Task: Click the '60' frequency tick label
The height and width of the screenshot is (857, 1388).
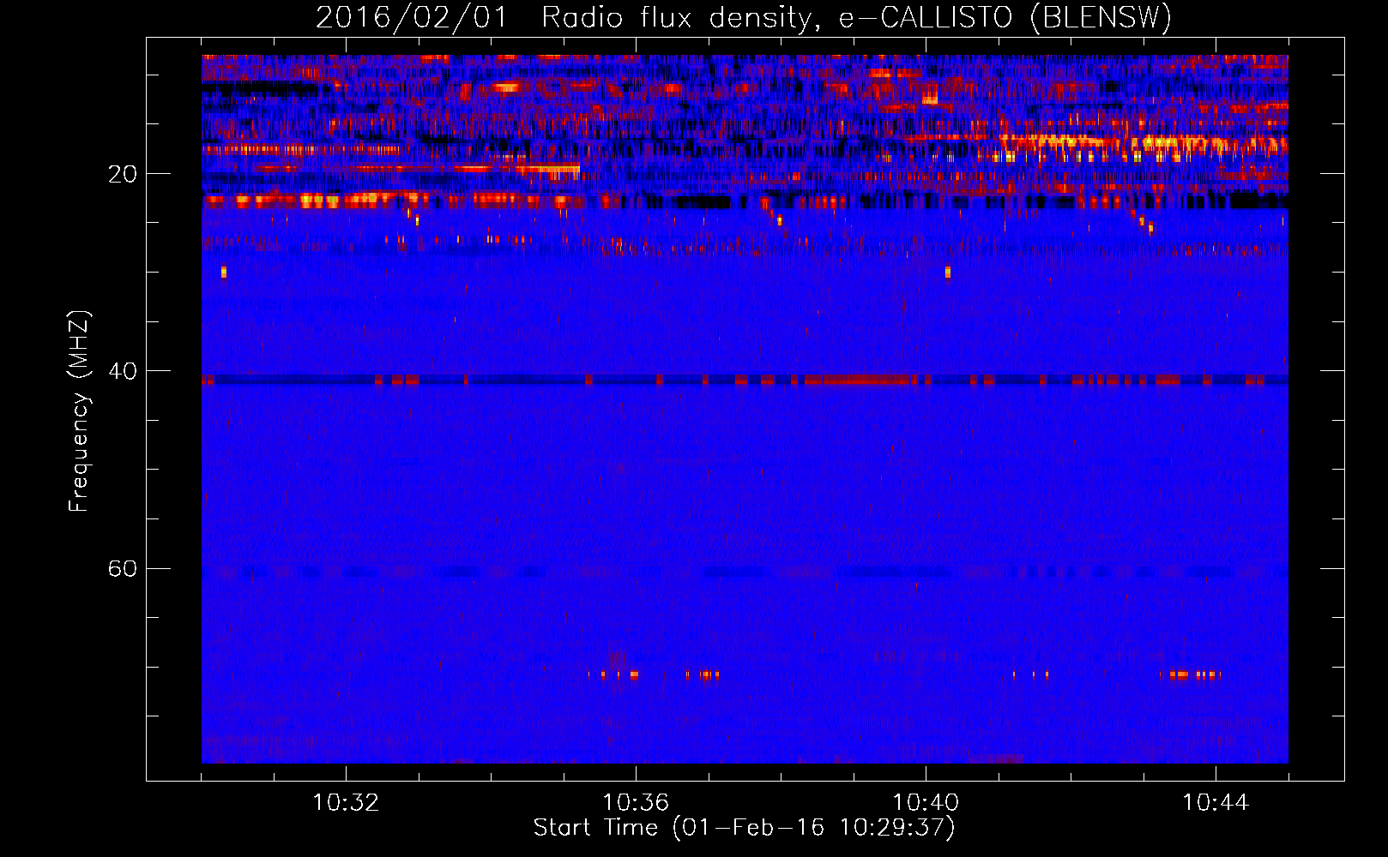Action: [x=122, y=568]
